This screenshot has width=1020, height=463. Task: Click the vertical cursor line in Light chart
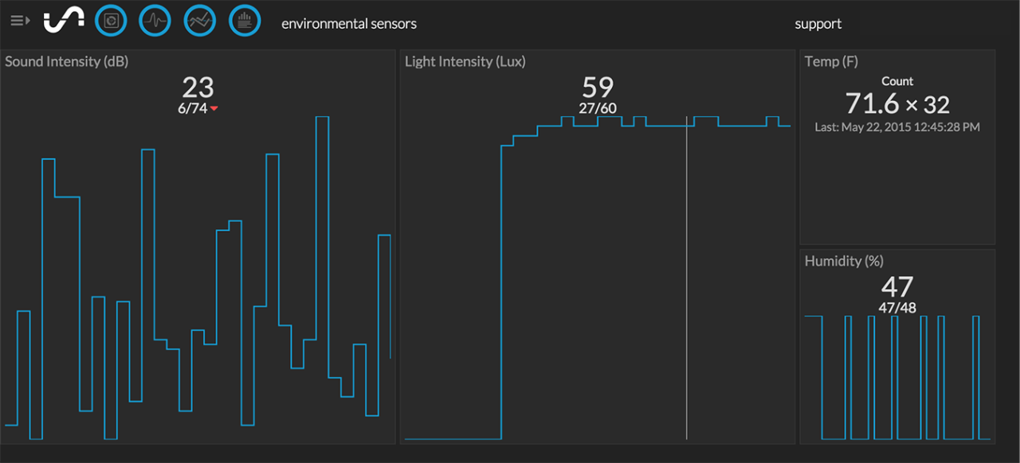[687, 278]
